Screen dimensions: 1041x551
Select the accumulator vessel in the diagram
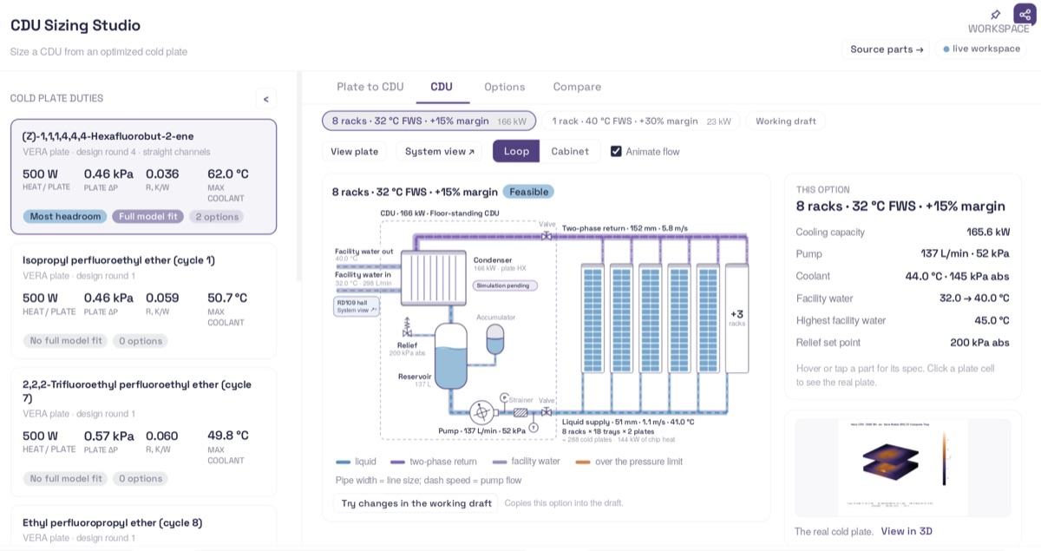[x=494, y=338]
